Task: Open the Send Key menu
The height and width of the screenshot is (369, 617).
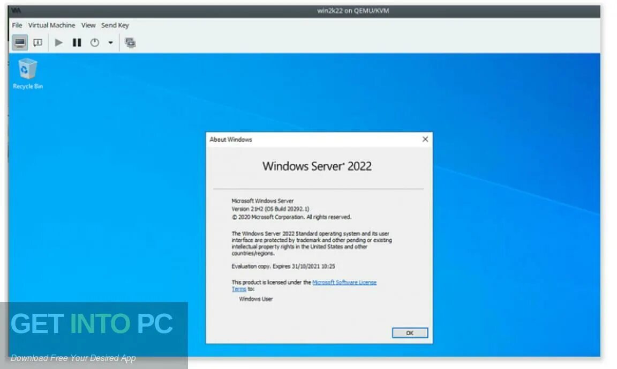Action: [x=115, y=25]
